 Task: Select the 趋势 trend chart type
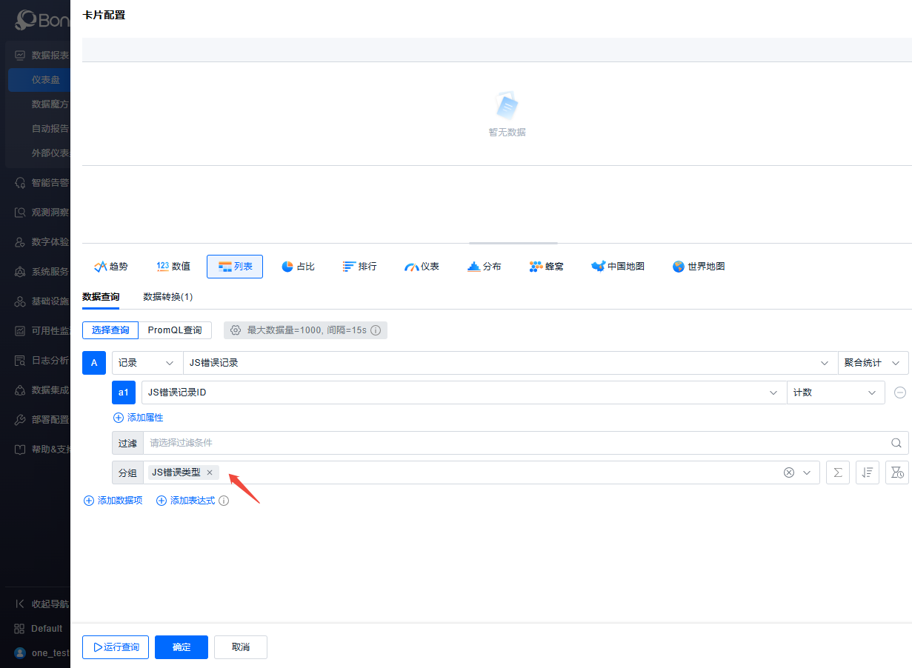coord(110,267)
